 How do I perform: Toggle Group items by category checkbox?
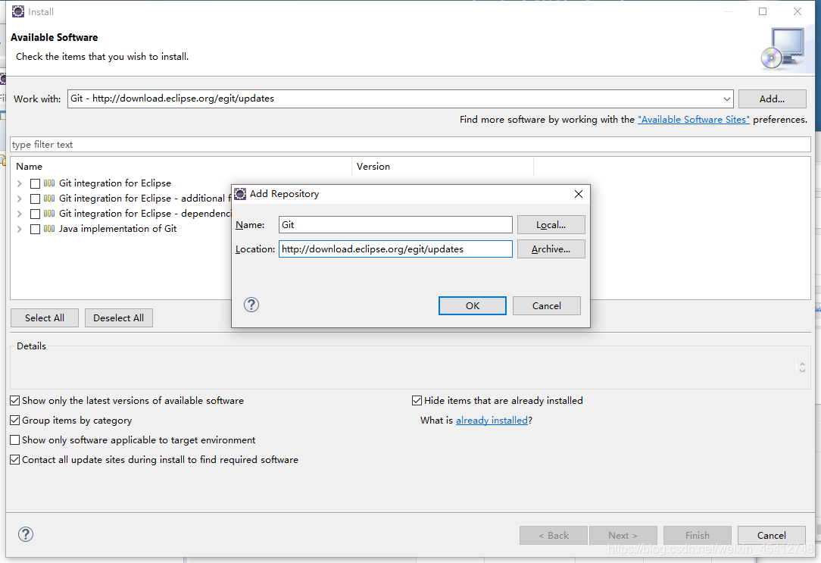[x=15, y=421]
